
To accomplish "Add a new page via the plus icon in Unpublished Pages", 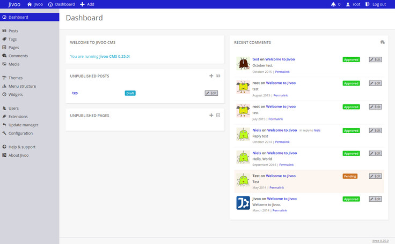I will 211,115.
